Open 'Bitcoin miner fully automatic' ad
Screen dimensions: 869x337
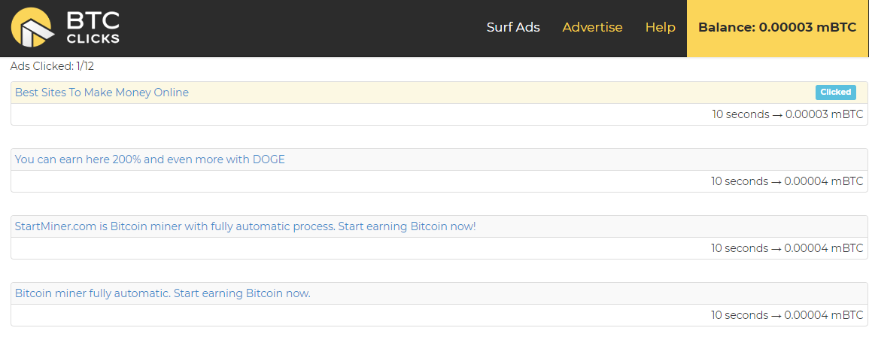coord(163,294)
